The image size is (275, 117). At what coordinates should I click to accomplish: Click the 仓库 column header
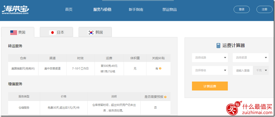coord(23,58)
